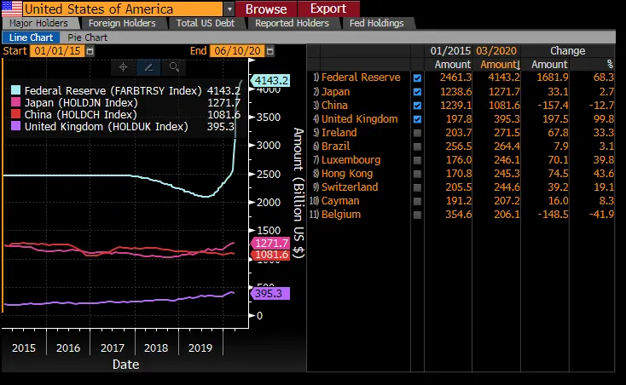Open the End date calendar picker
The height and width of the screenshot is (385, 626).
coord(266,51)
